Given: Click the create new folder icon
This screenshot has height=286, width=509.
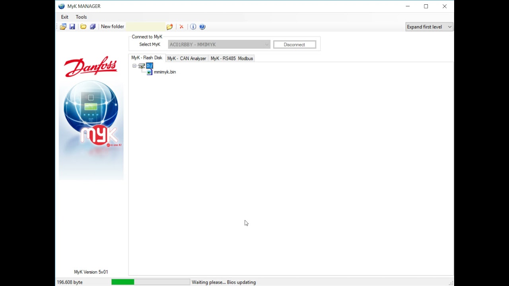Looking at the screenshot, I should tap(170, 27).
